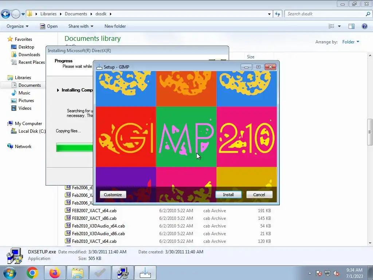Click the checkmark taskbar button

click(100, 273)
